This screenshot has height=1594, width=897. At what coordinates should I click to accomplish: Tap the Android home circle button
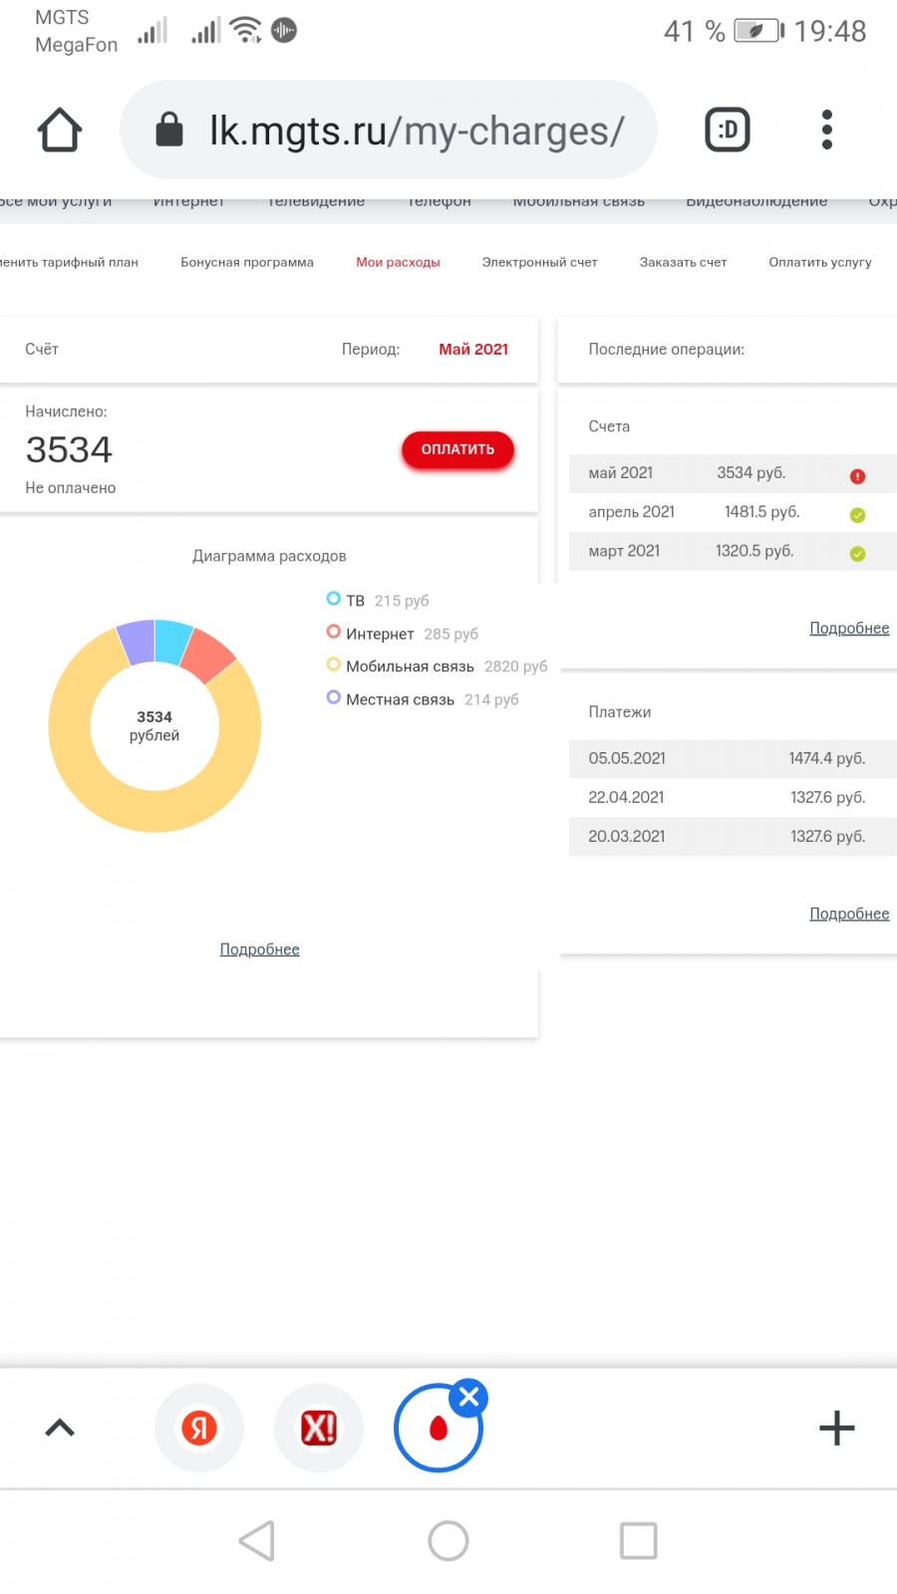(448, 1541)
